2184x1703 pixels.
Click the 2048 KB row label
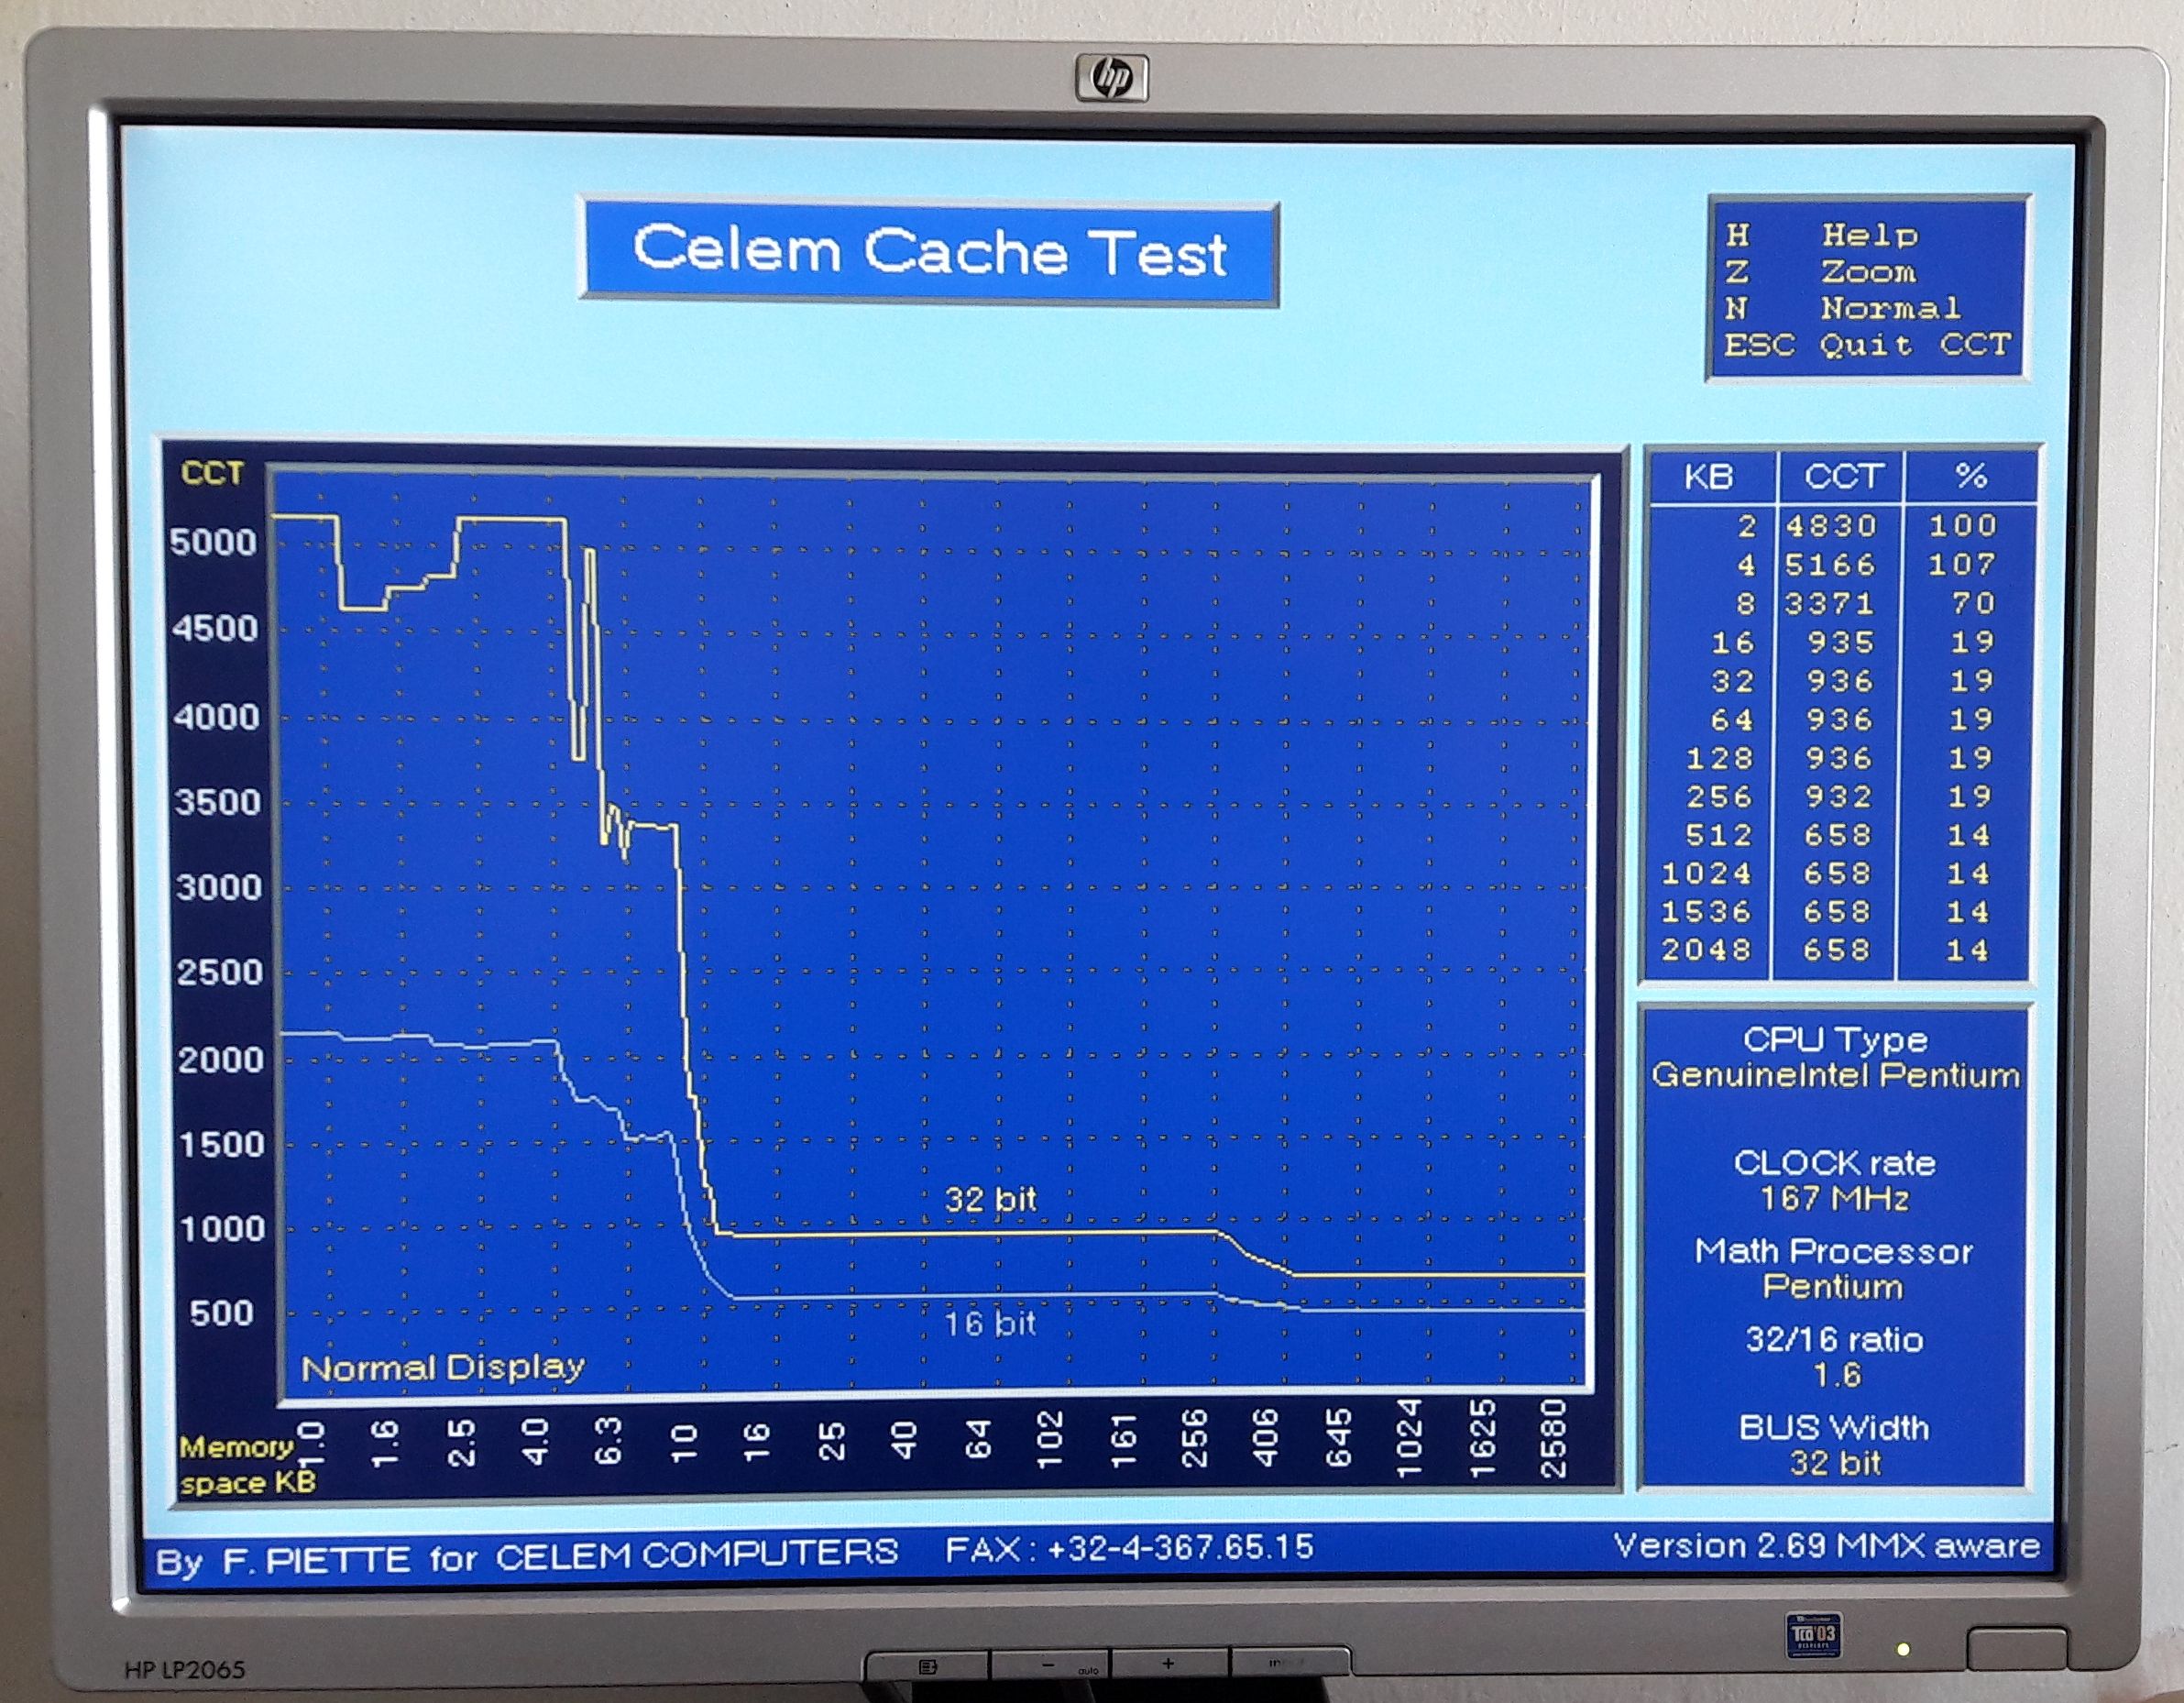1706,950
